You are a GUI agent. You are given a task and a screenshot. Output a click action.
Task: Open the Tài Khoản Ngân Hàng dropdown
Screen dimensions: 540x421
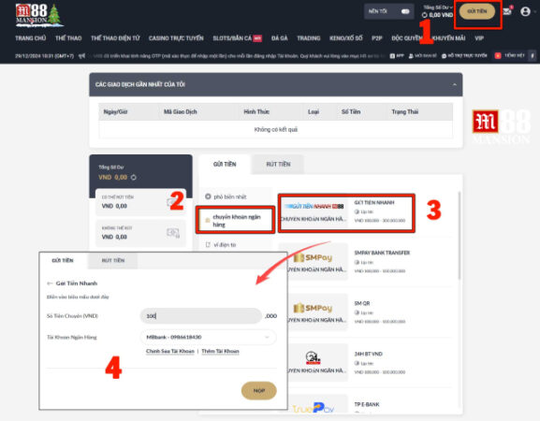208,337
